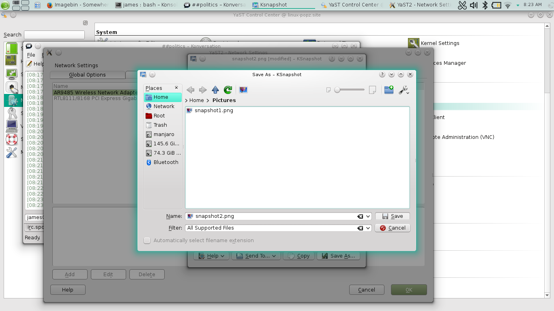Open the wrench options menu in Save As

pyautogui.click(x=404, y=90)
